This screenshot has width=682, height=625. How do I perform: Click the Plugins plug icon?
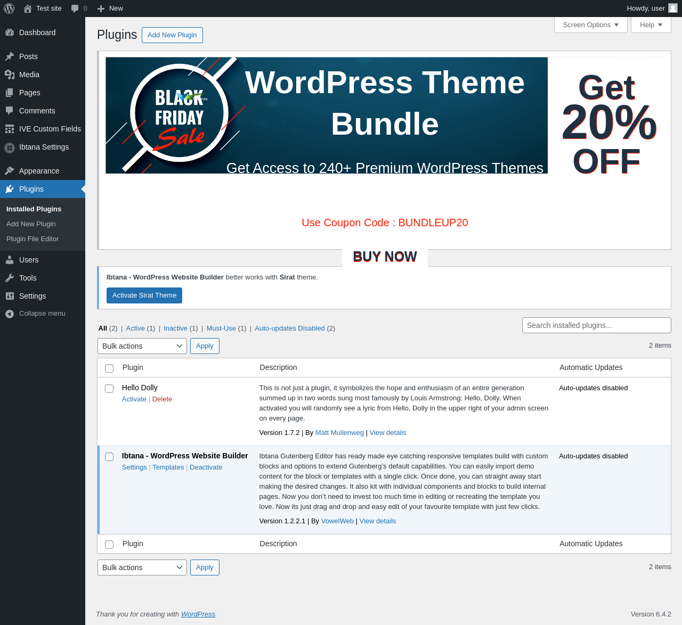click(x=10, y=189)
